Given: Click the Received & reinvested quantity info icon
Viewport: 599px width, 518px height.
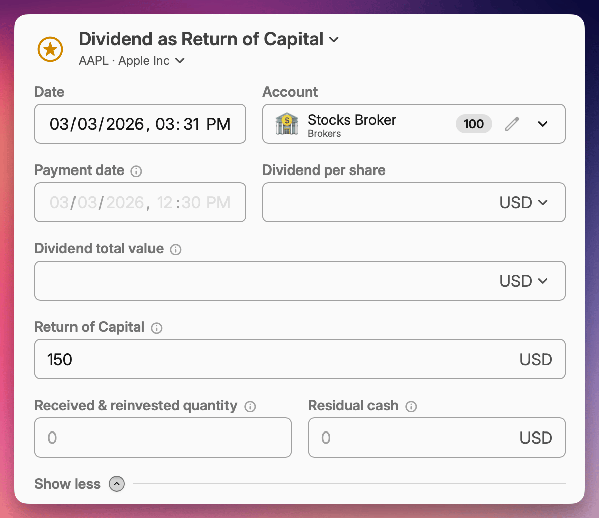Looking at the screenshot, I should (x=250, y=406).
